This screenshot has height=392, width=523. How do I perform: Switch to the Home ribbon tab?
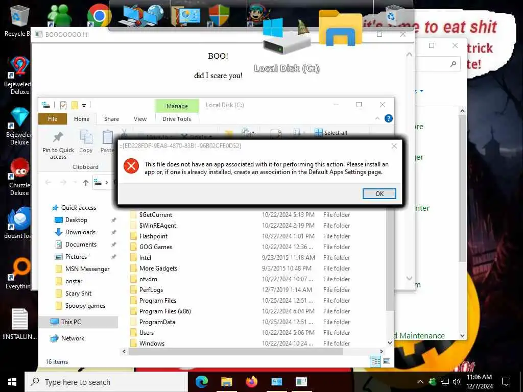click(x=81, y=119)
